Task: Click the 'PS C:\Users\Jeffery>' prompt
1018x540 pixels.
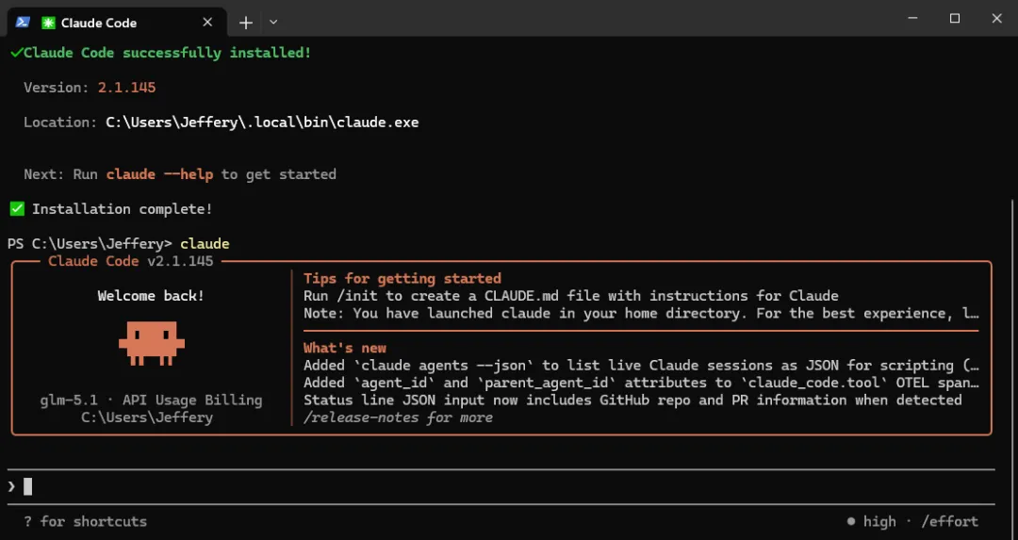Action: tap(90, 244)
